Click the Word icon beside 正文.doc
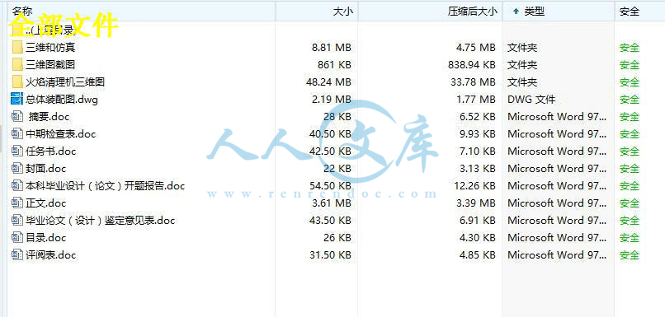 [17, 203]
